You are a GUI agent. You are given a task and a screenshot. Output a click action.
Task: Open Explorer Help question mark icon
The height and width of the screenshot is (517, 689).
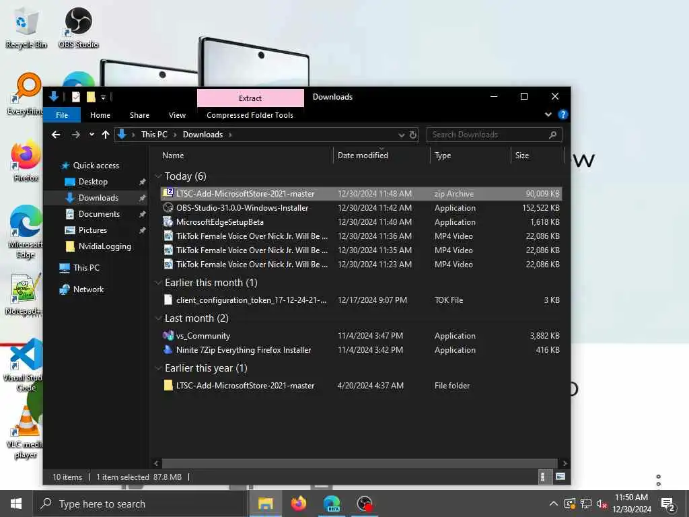coord(563,114)
